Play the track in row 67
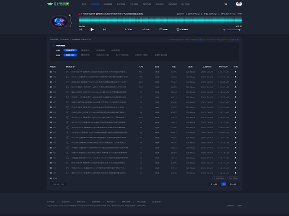This screenshot has width=289, height=216. pyautogui.click(x=68, y=102)
